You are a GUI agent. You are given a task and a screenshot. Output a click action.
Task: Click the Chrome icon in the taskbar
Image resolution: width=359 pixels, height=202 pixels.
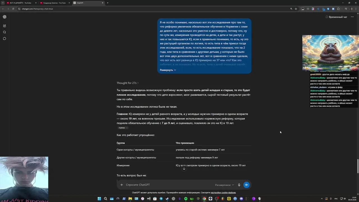[204, 199]
